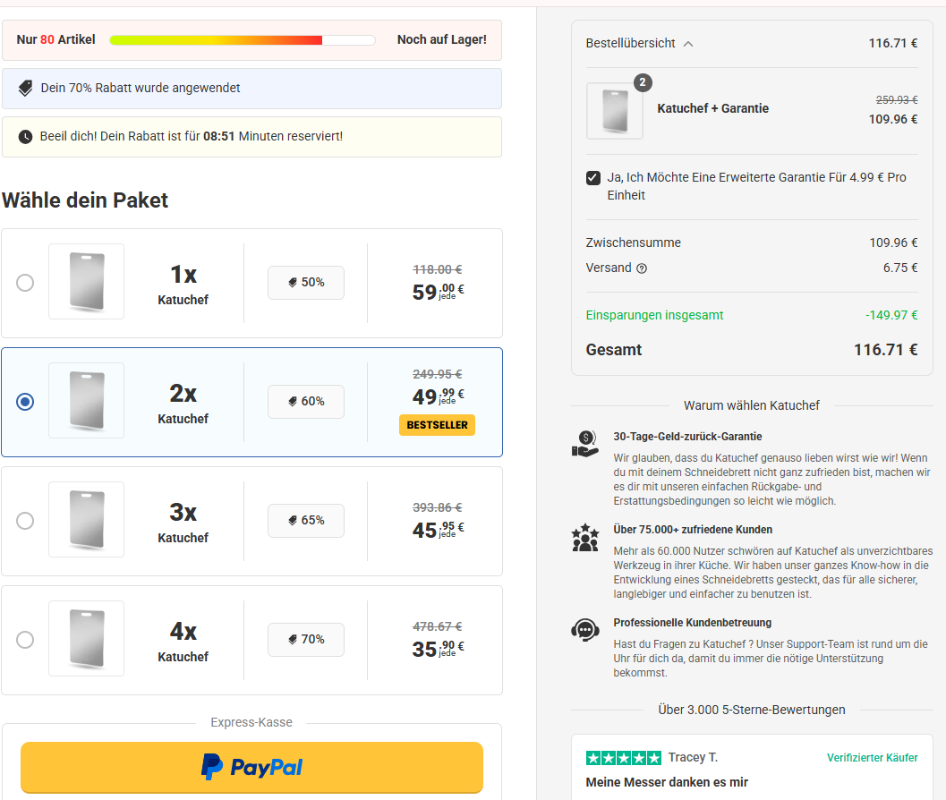The width and height of the screenshot is (946, 800).
Task: Click the clock icon beside the timer
Action: (x=25, y=137)
